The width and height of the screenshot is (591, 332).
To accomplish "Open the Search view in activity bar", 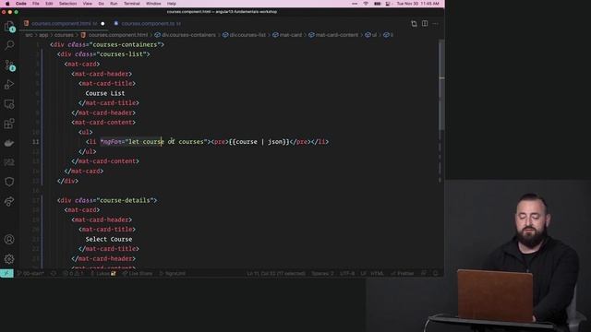I will point(9,45).
